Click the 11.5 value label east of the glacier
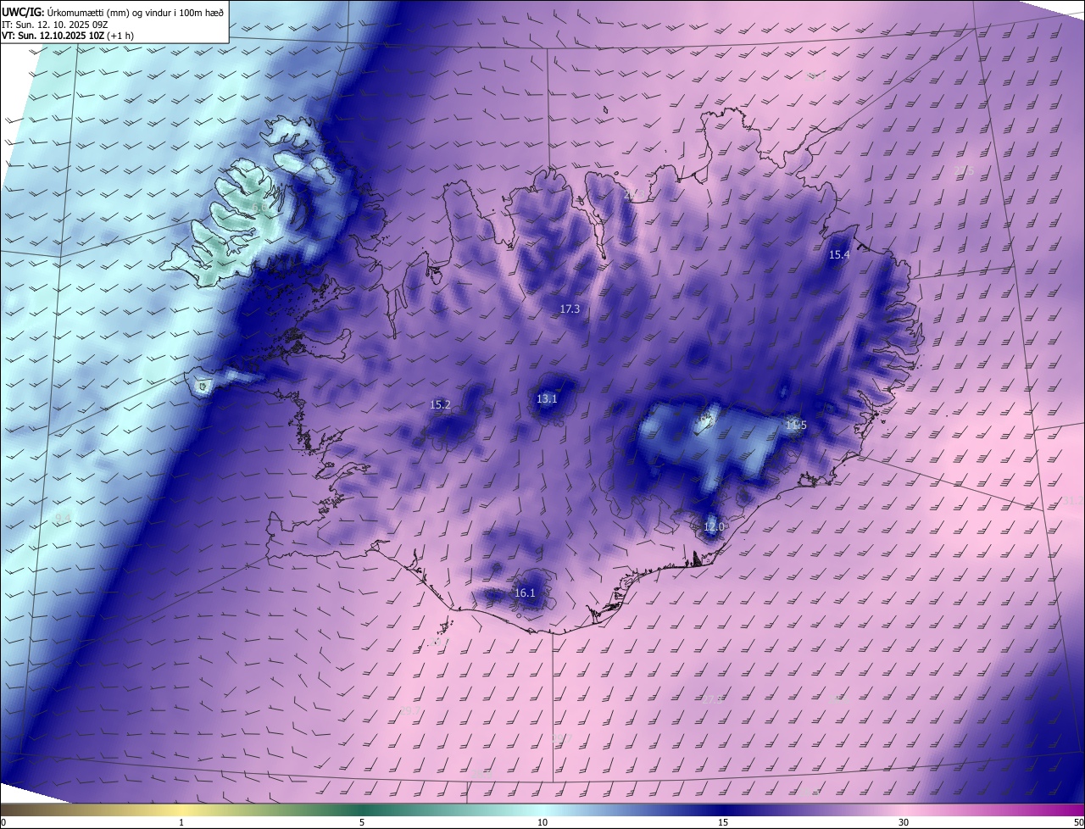 click(x=796, y=426)
